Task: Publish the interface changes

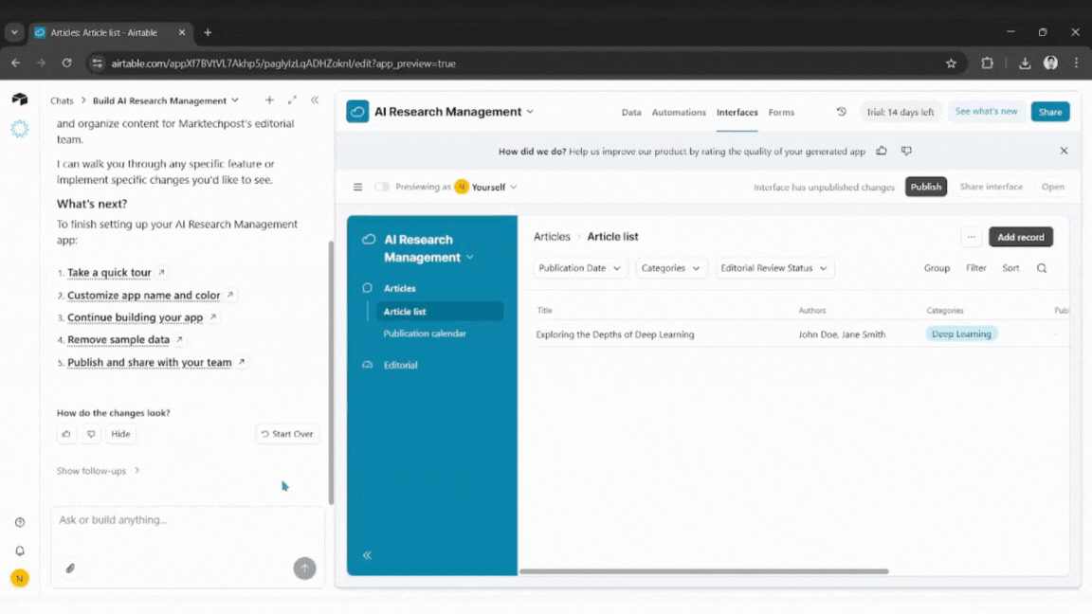Action: click(925, 187)
